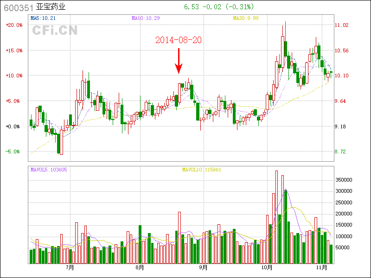
Task: Click the stock name 亚宝药业
Action: point(51,6)
